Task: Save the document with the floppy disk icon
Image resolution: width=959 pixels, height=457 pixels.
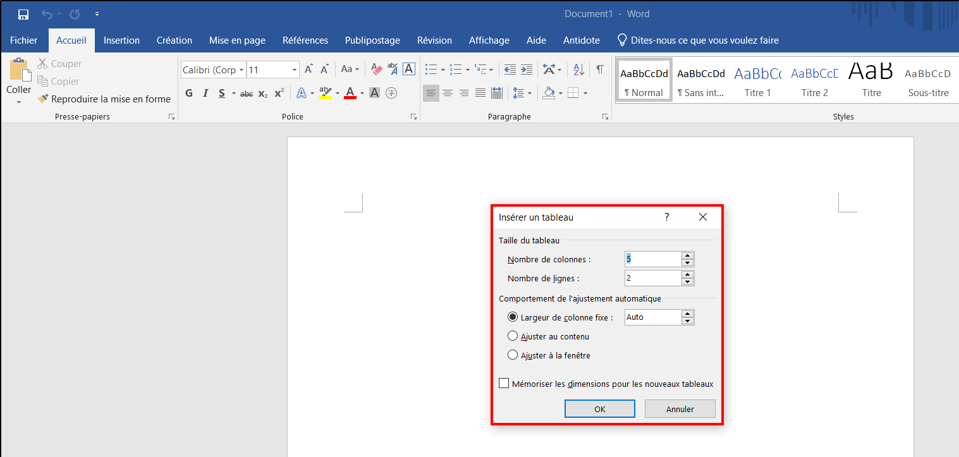Action: click(x=23, y=14)
